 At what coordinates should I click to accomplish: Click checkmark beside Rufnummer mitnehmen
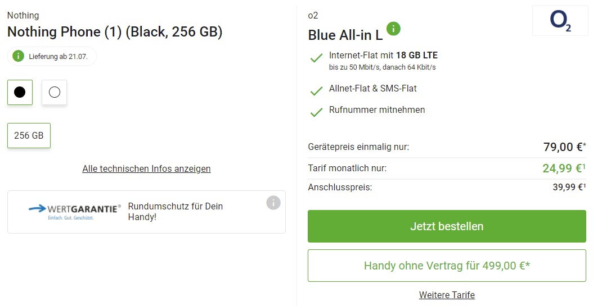(x=316, y=111)
